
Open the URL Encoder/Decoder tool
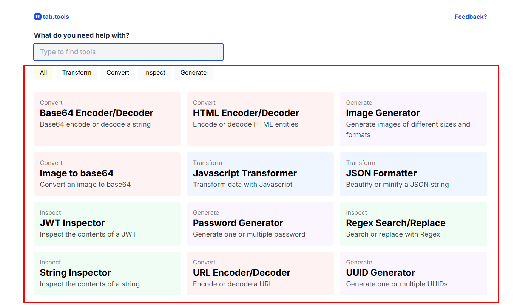(260, 273)
